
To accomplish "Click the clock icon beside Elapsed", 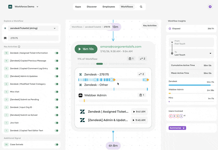I will point(170,29).
